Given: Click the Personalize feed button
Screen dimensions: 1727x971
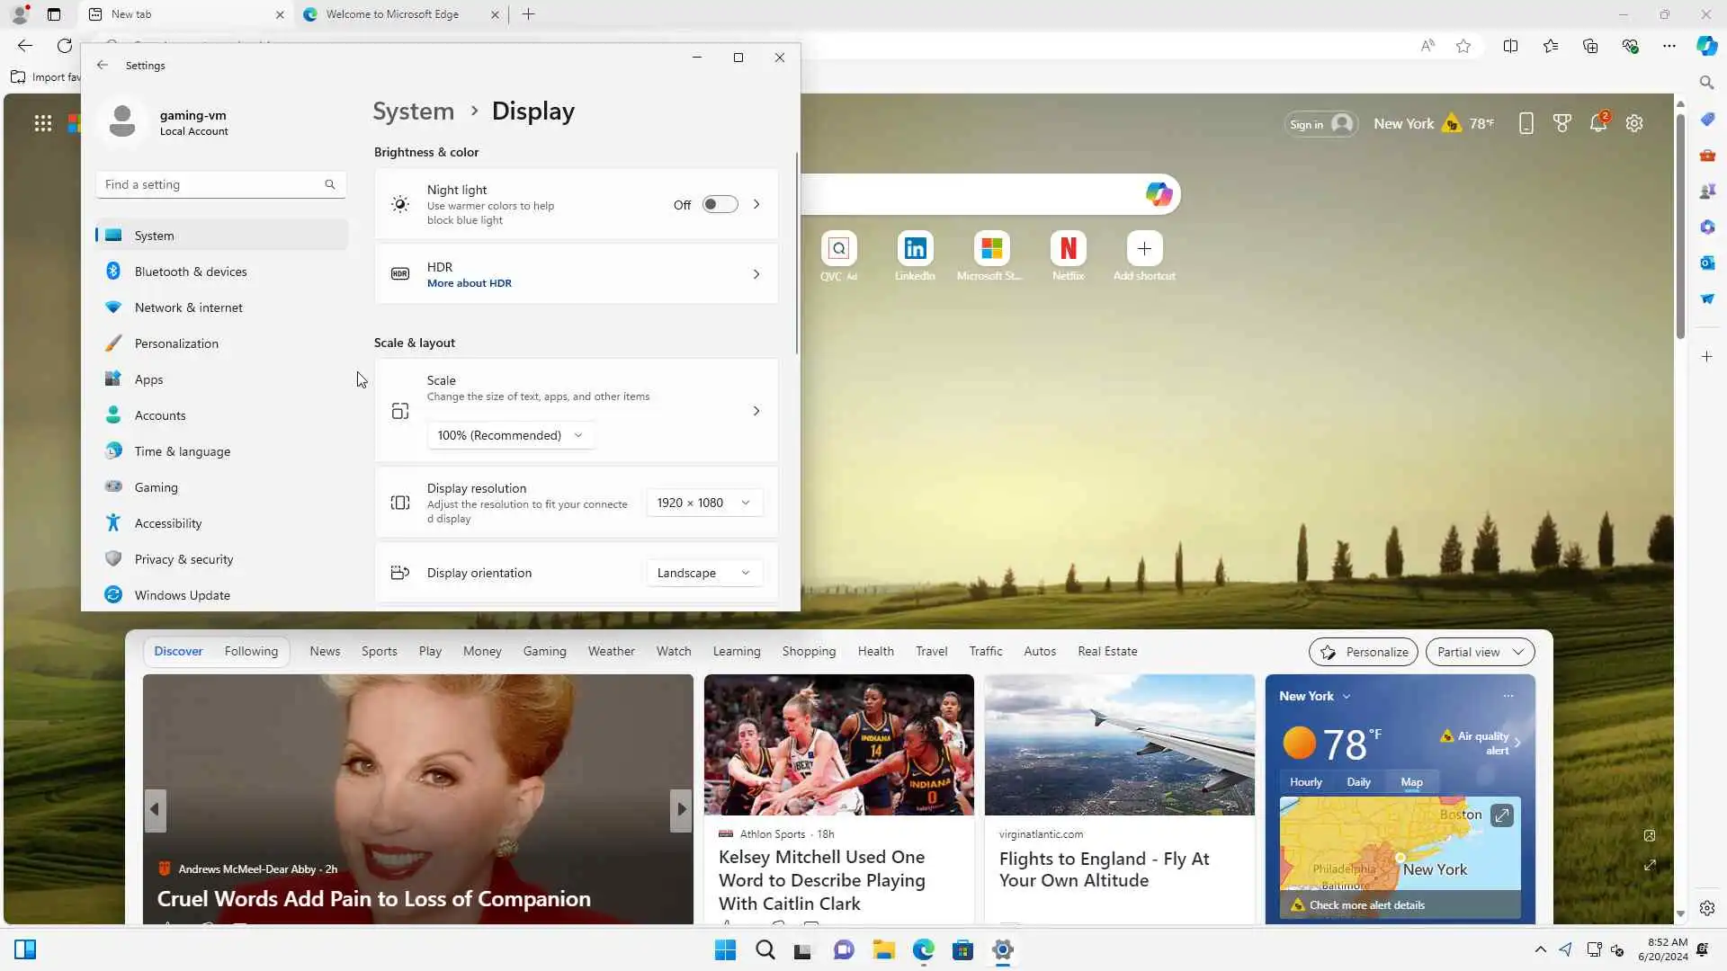Looking at the screenshot, I should click(x=1363, y=652).
